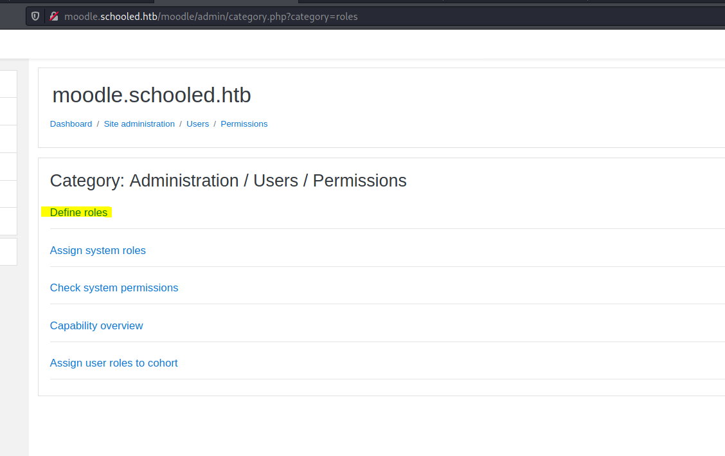Click Users in the breadcrumb trail
The width and height of the screenshot is (725, 456).
(x=197, y=123)
